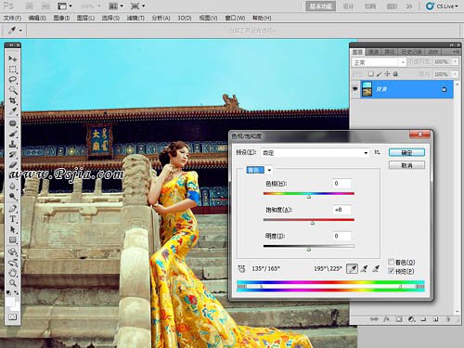This screenshot has height=348, width=464.
Task: Click the saturation 饱和度 slider handle
Action: (x=313, y=223)
